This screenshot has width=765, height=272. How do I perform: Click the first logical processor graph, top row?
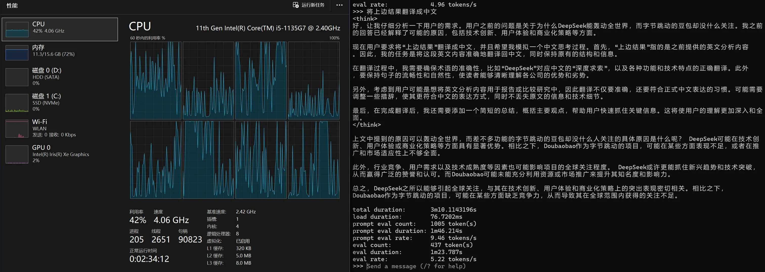click(156, 81)
